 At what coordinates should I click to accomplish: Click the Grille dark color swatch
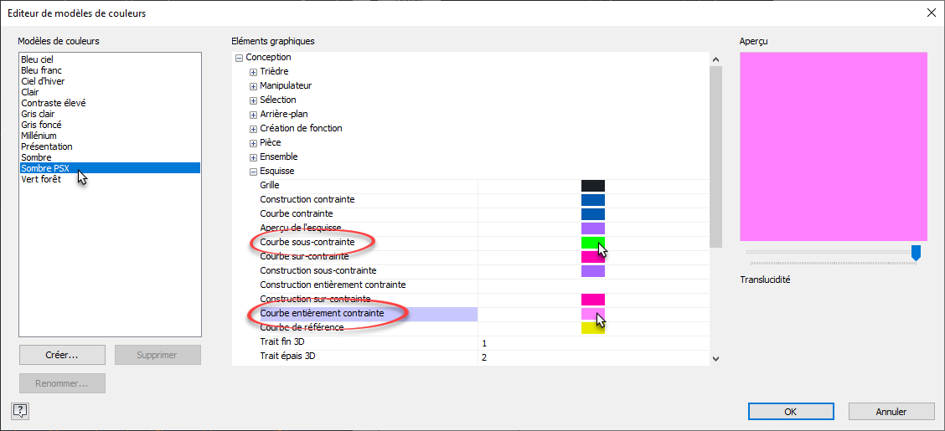click(592, 186)
